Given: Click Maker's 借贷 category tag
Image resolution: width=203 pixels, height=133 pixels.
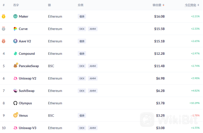Looking at the screenshot, I should tap(82, 17).
